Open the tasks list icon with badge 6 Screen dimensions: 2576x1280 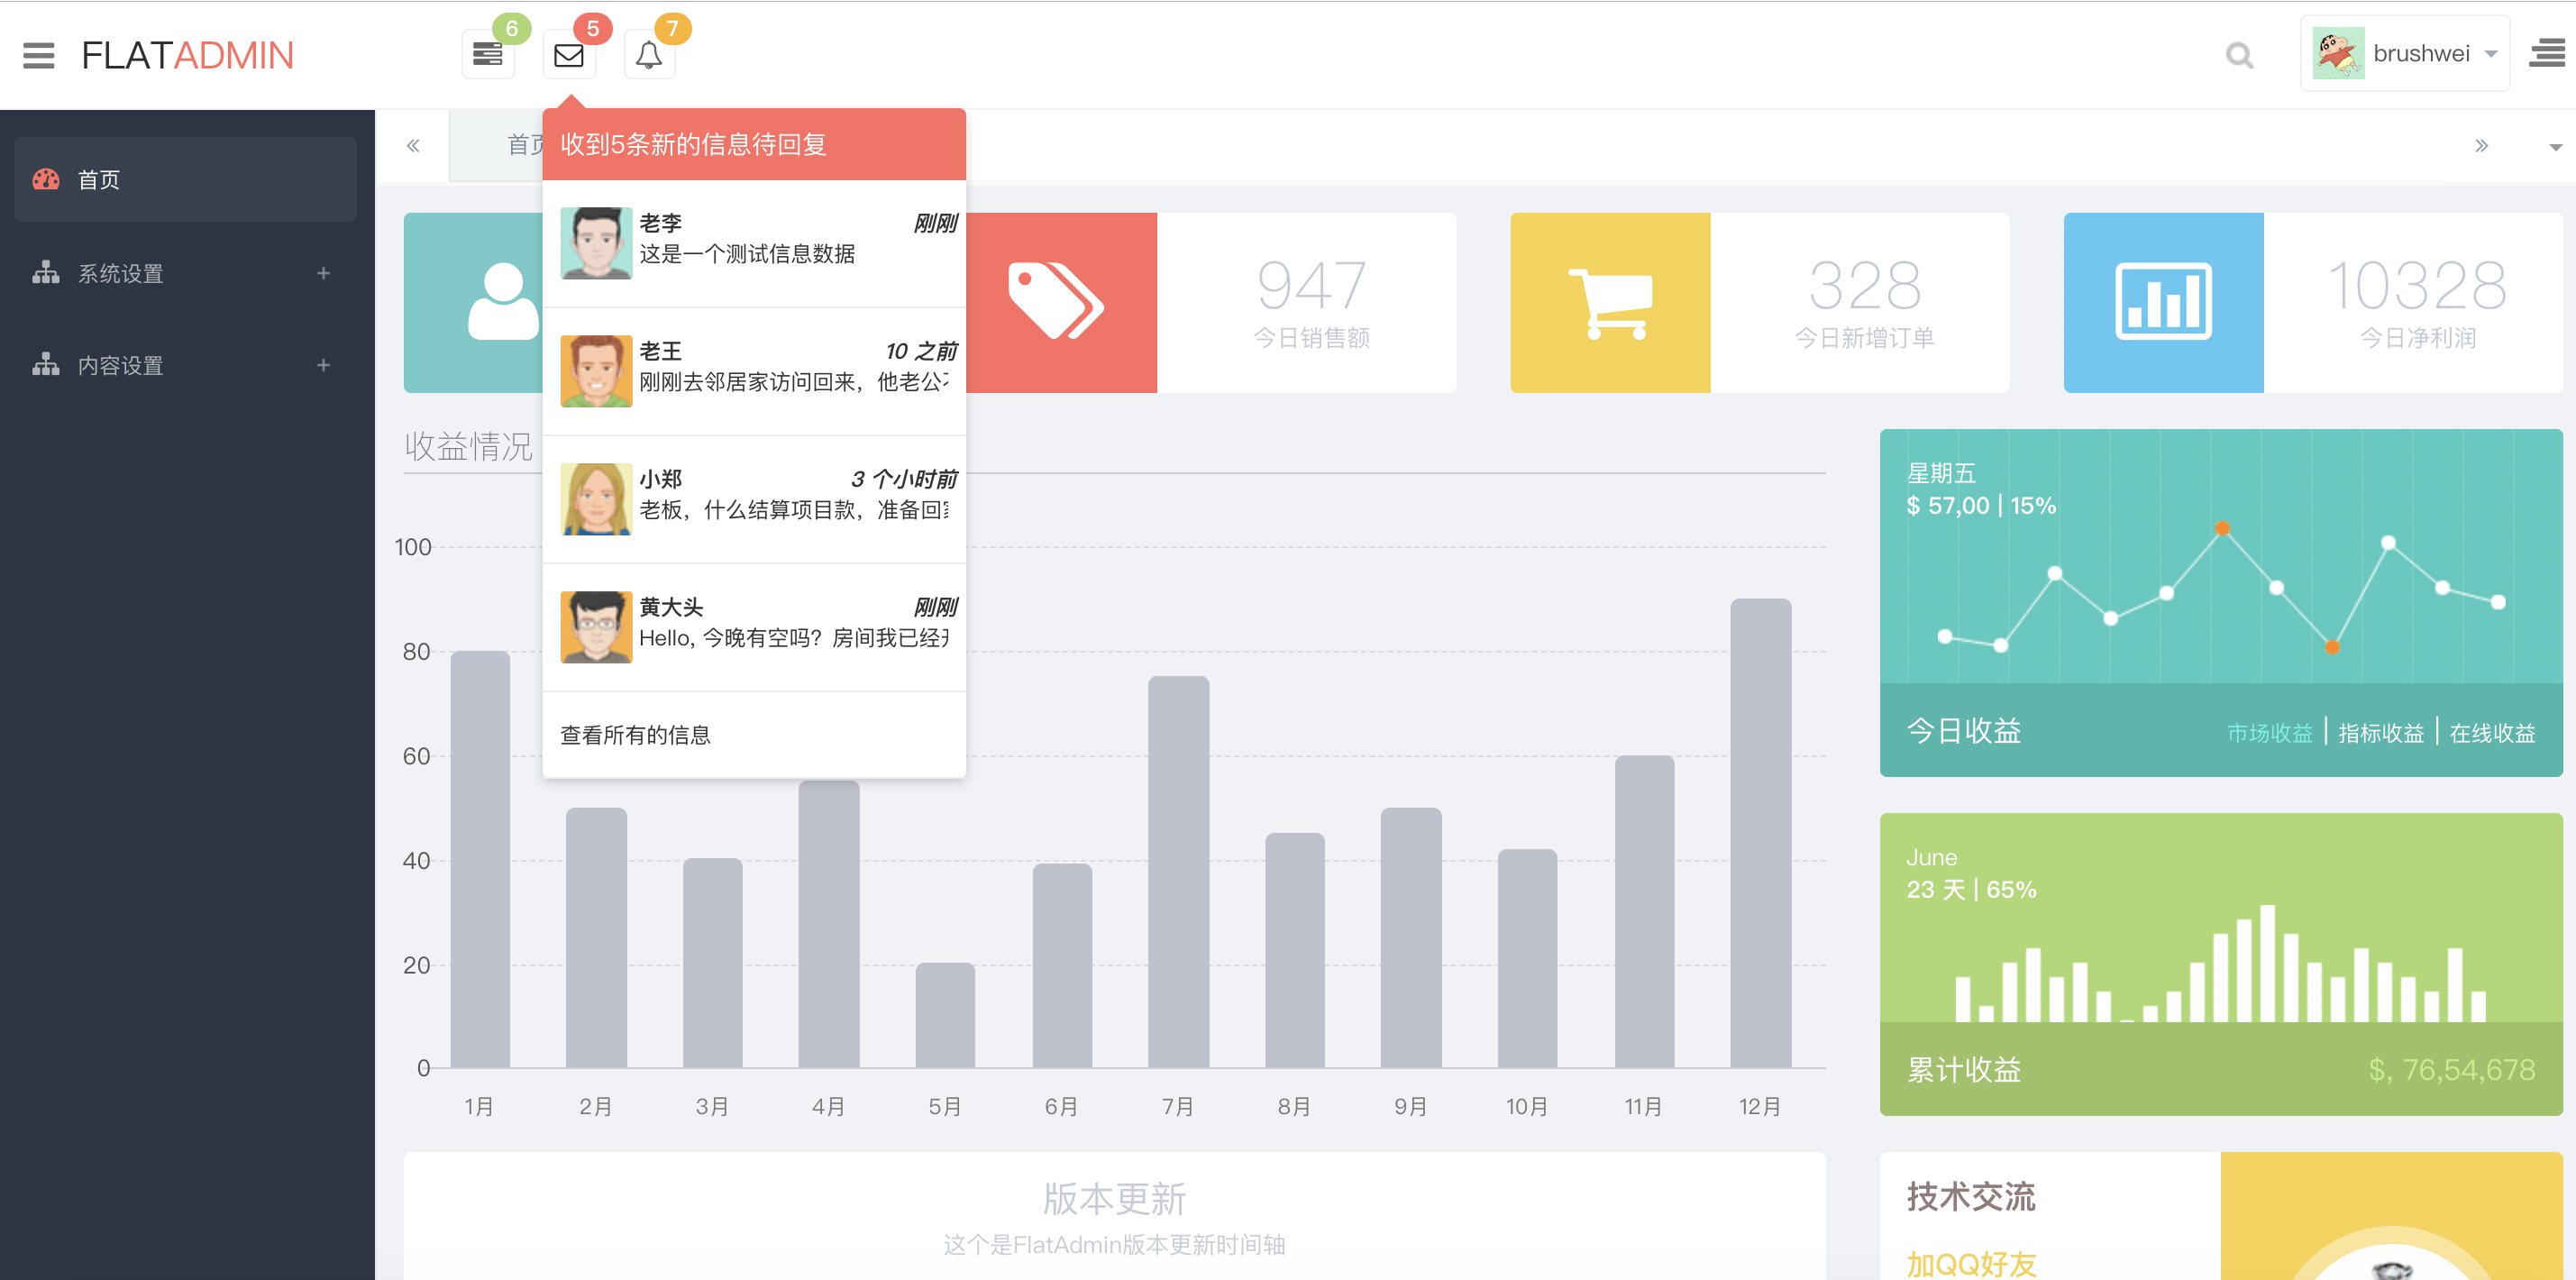pos(488,54)
